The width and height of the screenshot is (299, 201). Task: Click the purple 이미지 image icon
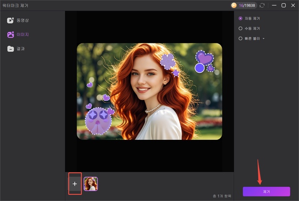[10, 34]
